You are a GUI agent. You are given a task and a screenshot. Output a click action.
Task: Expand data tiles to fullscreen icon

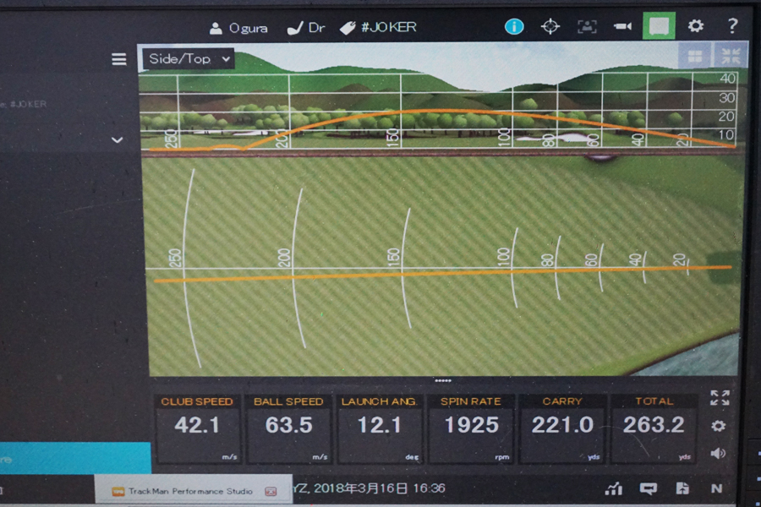coord(720,398)
